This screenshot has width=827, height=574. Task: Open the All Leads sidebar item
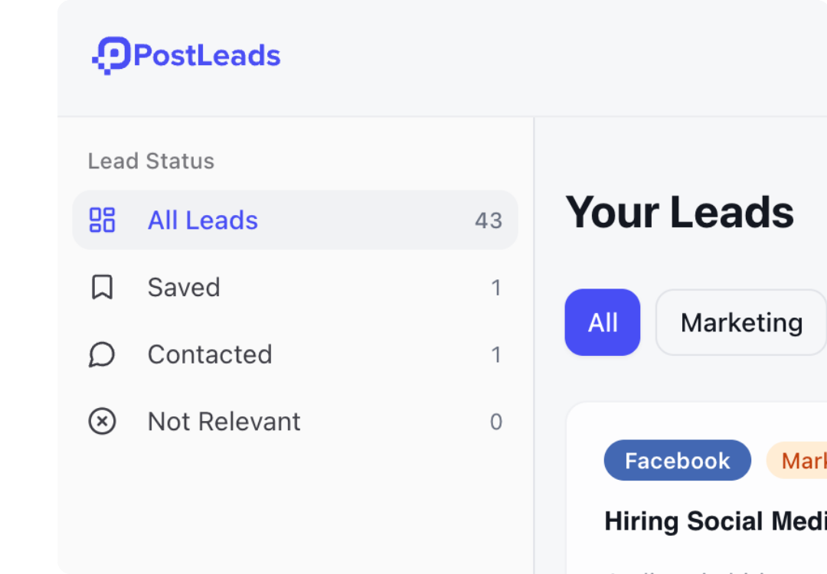(203, 220)
